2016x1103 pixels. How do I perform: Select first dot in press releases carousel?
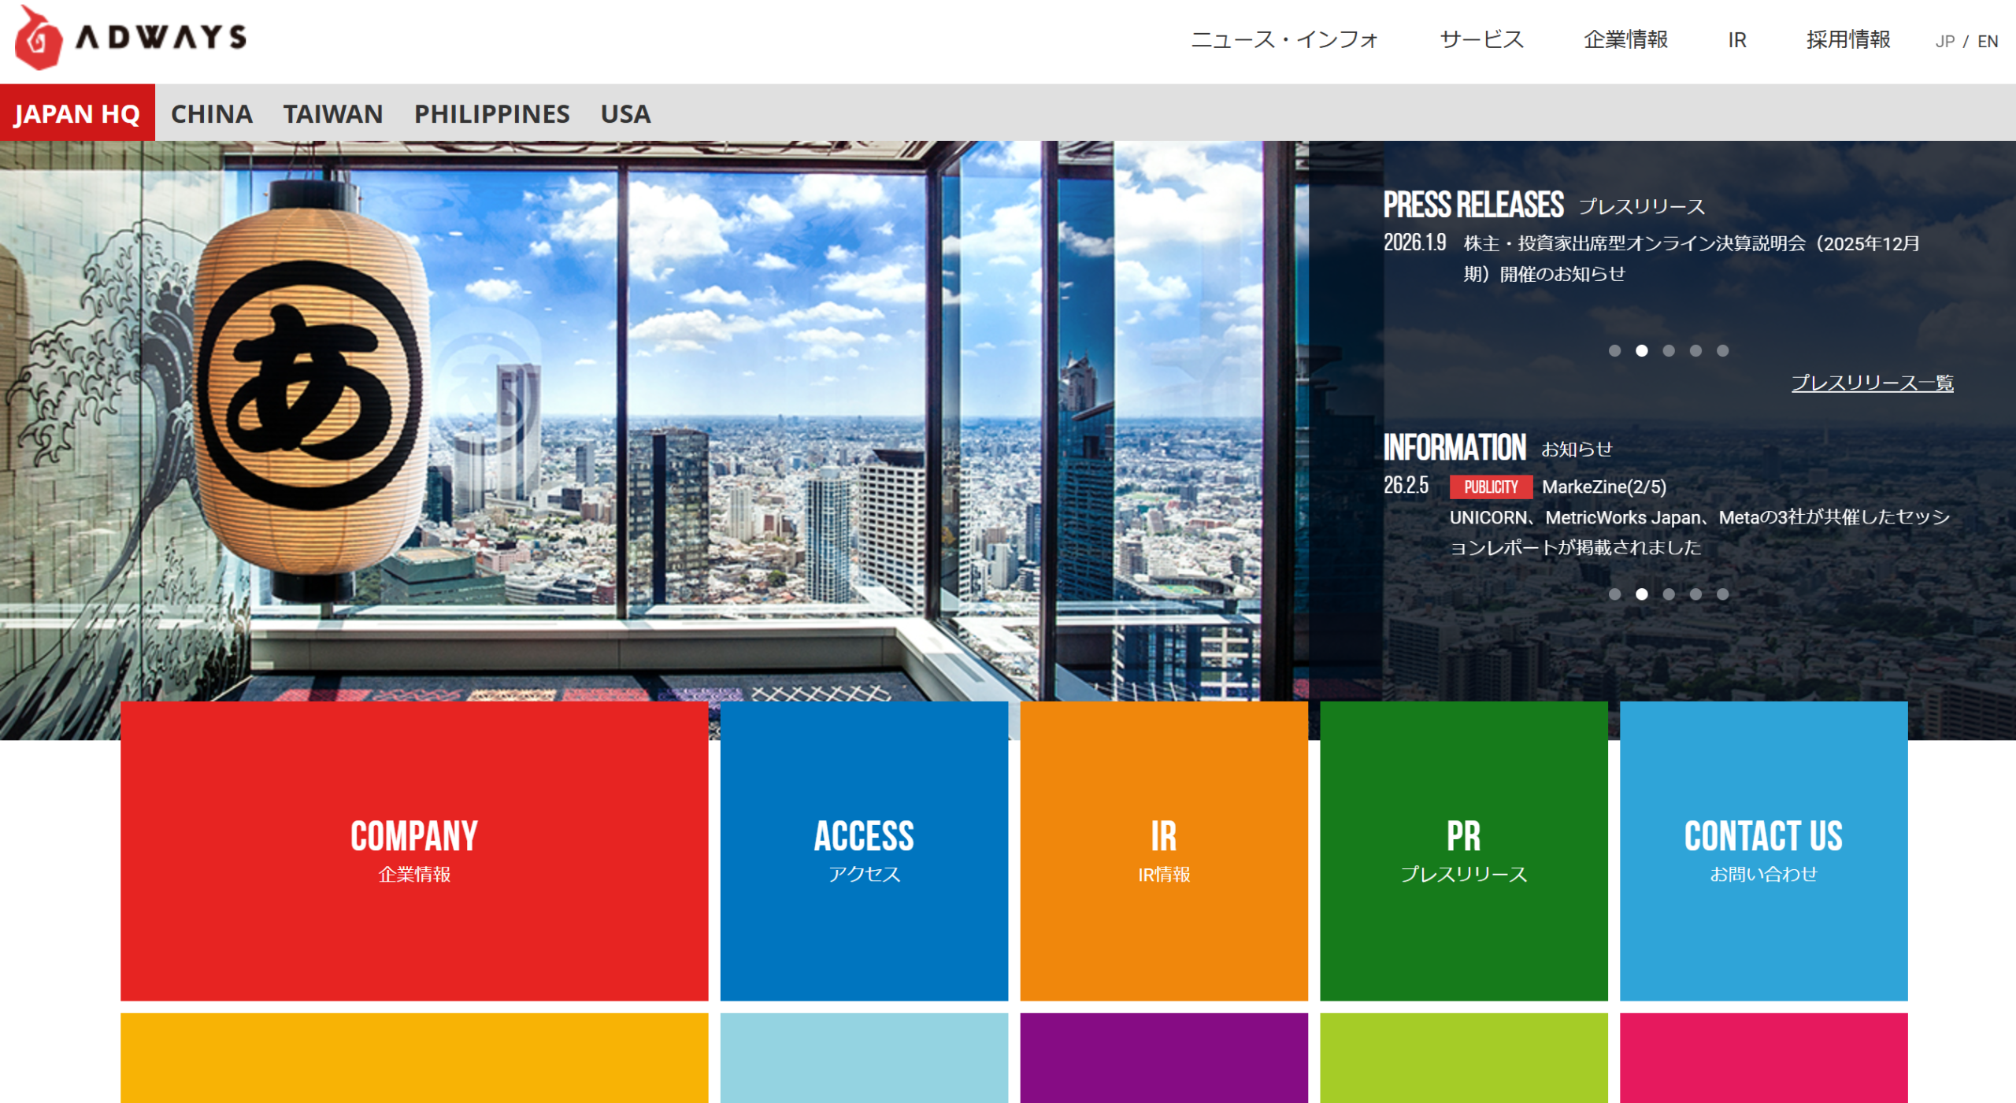(1614, 351)
